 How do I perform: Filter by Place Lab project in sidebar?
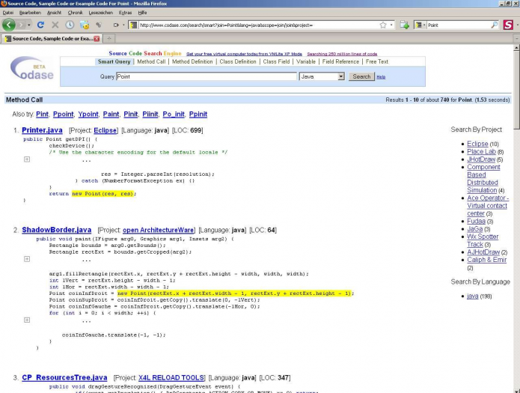coord(481,152)
